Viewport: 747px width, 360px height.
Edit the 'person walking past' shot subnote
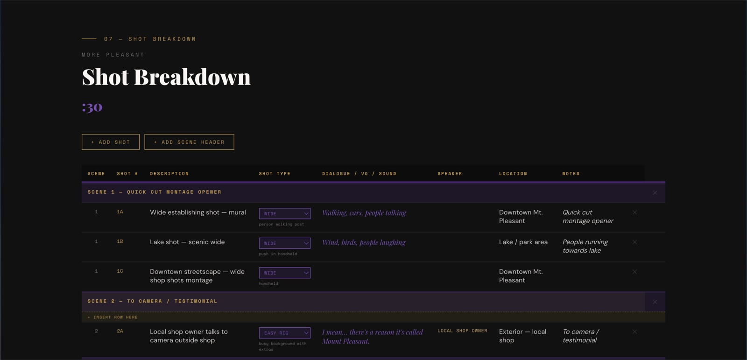(281, 225)
